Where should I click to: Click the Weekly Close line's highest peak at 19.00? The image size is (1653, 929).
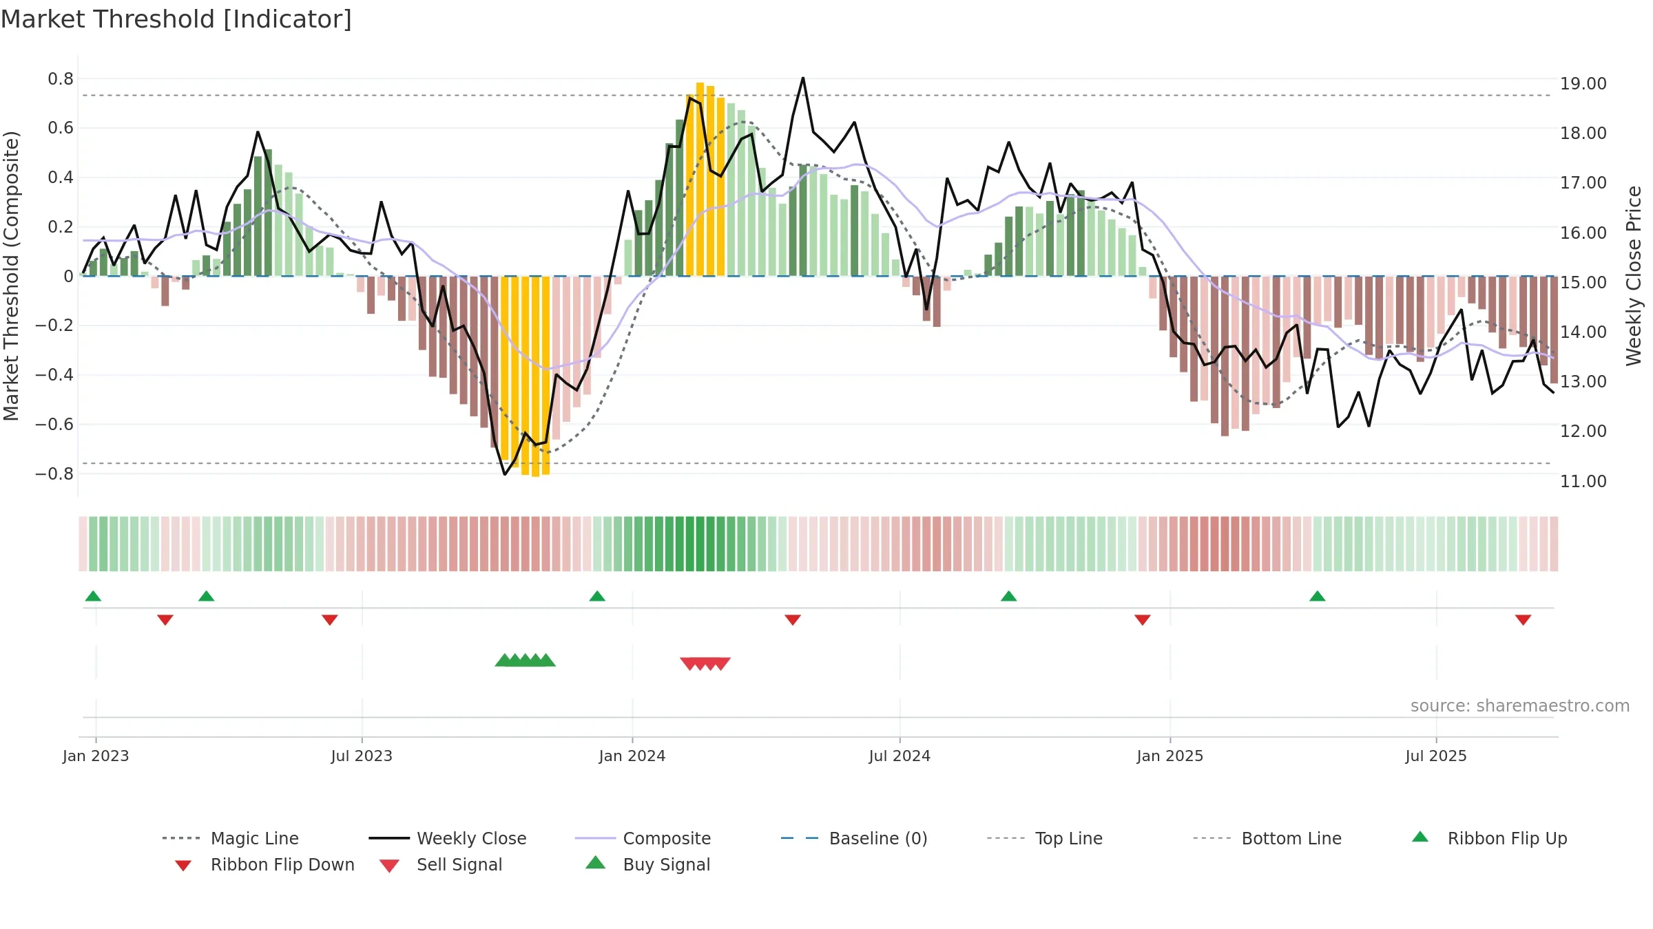(803, 78)
